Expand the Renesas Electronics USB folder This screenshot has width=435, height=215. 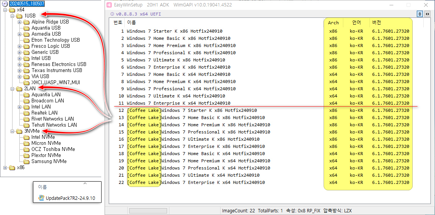tap(19, 64)
